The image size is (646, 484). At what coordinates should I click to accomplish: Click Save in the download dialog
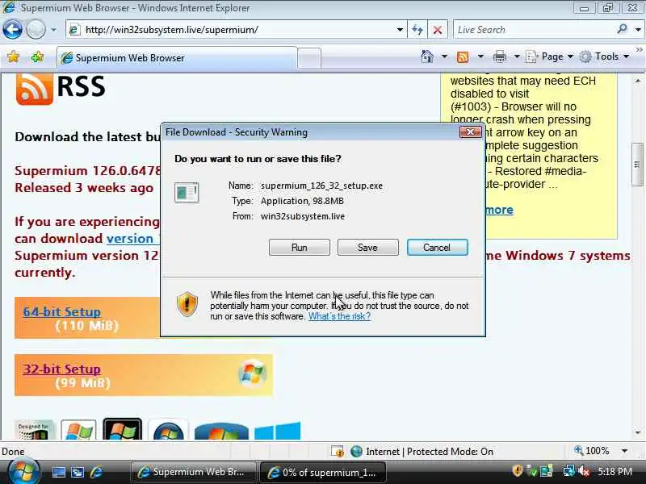coord(368,248)
